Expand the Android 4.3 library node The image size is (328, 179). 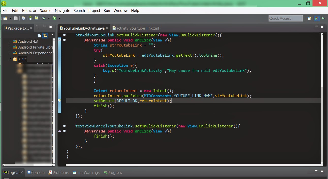(x=10, y=41)
